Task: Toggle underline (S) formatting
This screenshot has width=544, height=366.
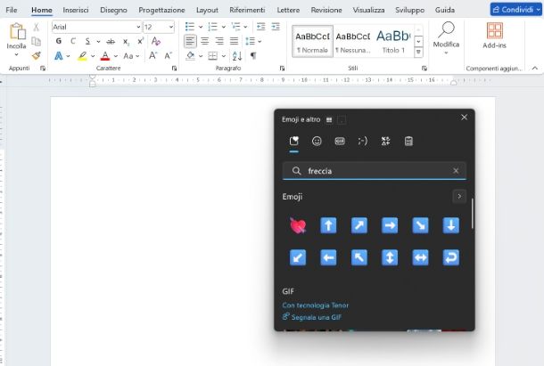Action: 86,41
